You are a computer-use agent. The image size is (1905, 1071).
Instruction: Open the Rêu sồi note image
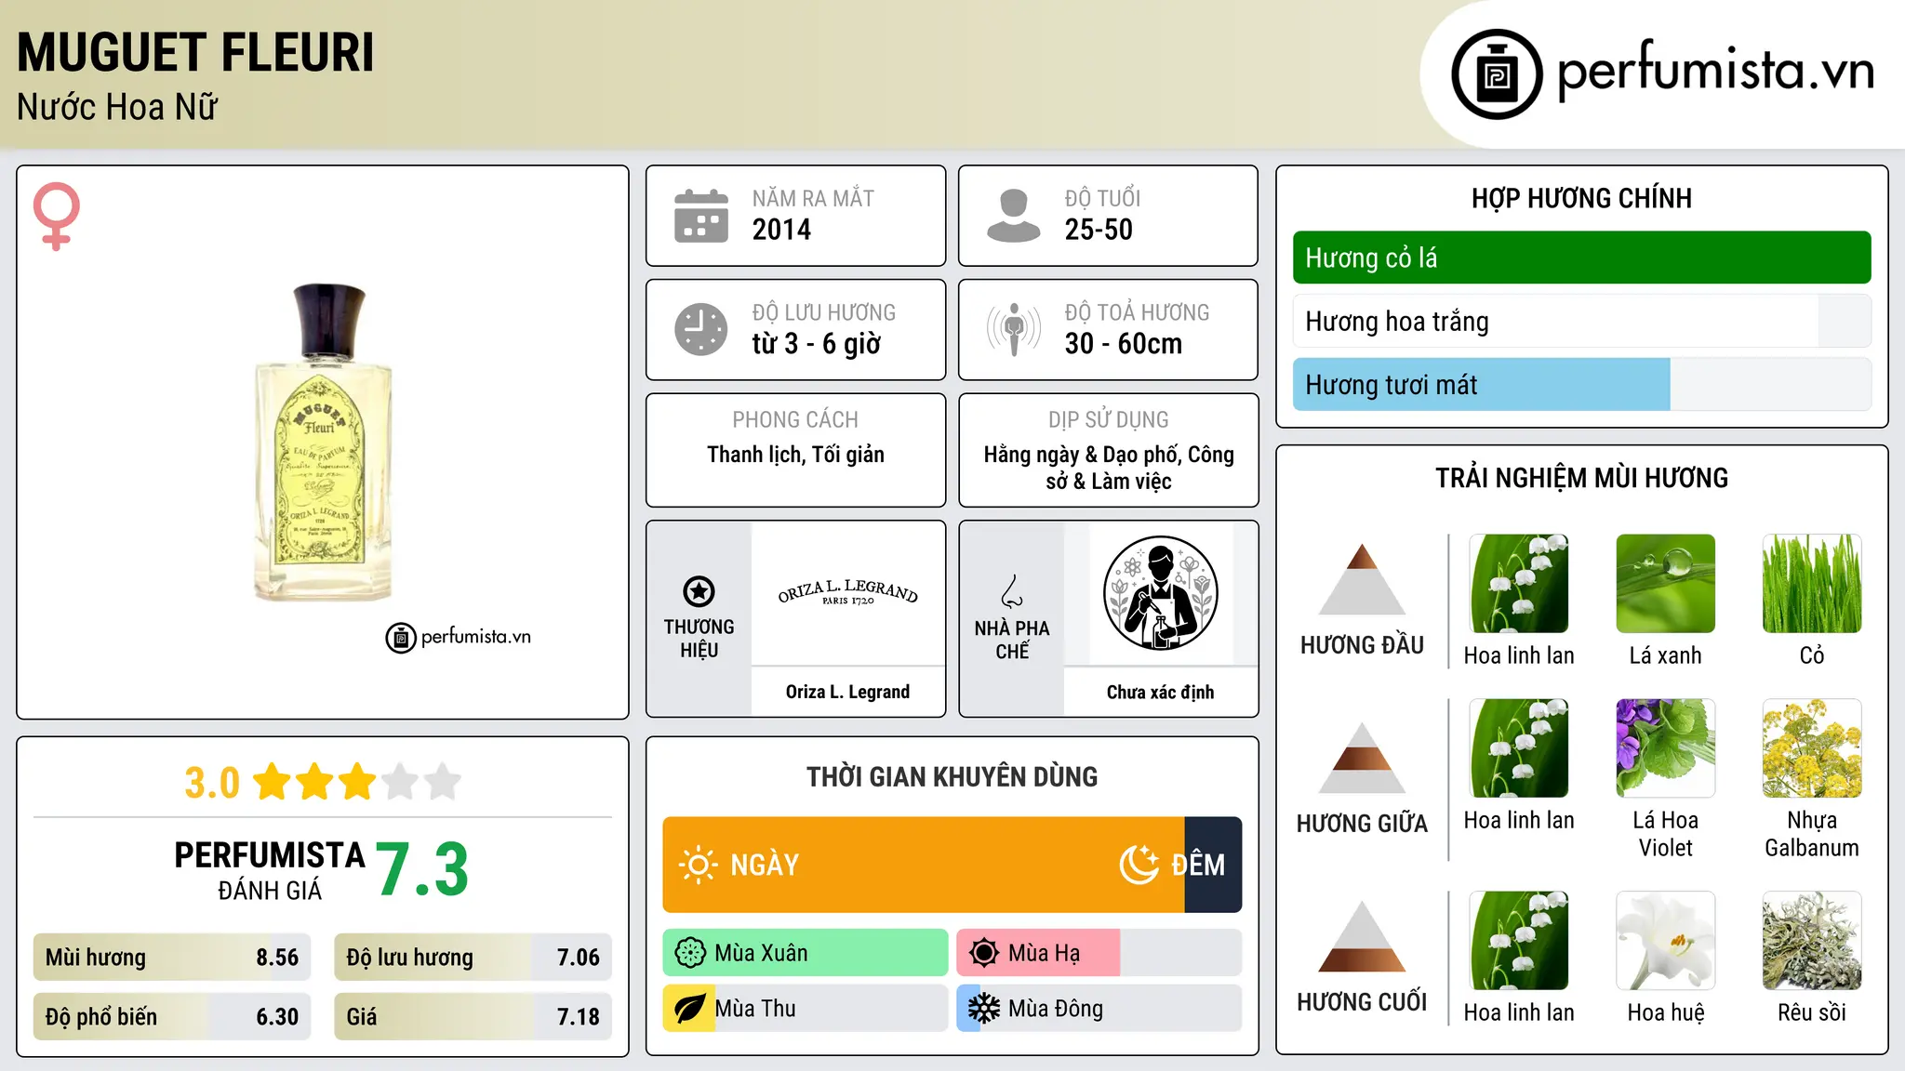click(1812, 941)
